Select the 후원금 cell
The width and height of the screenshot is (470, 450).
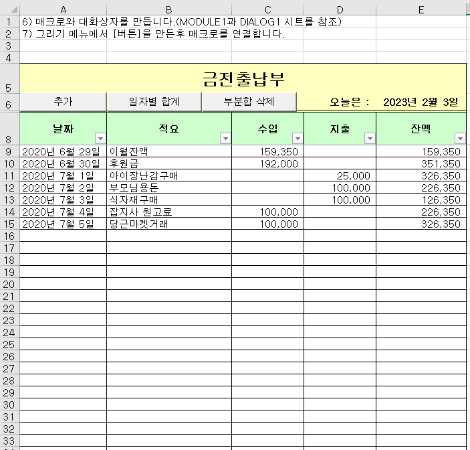(169, 163)
